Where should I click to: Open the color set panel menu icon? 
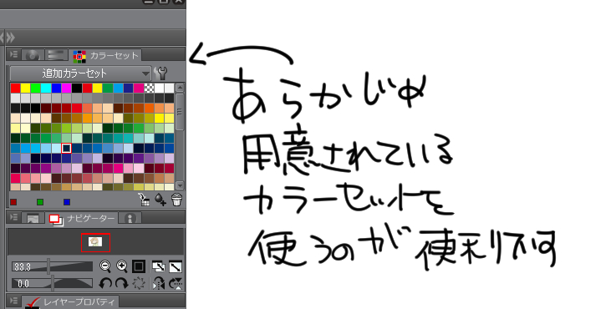point(13,54)
